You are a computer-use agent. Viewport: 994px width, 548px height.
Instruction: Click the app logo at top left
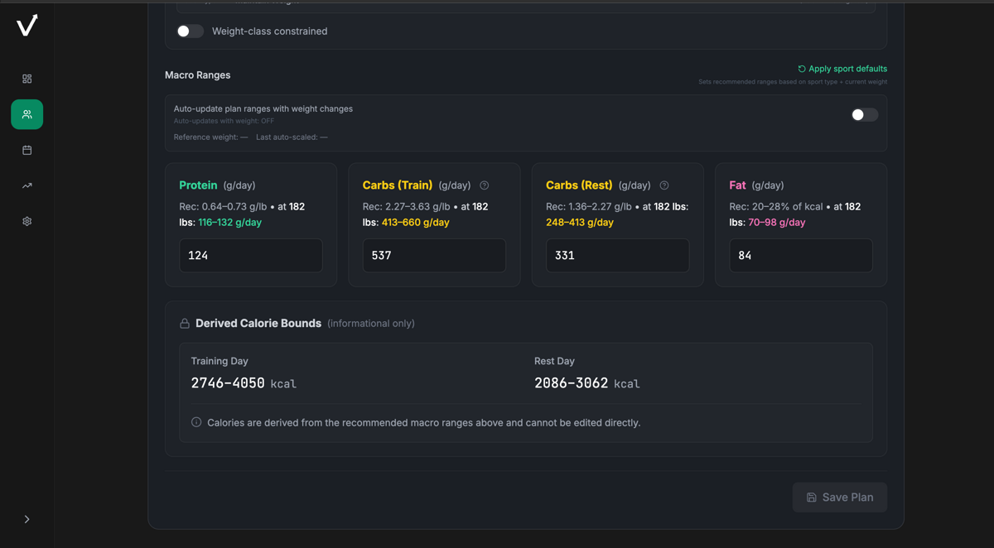click(x=27, y=26)
